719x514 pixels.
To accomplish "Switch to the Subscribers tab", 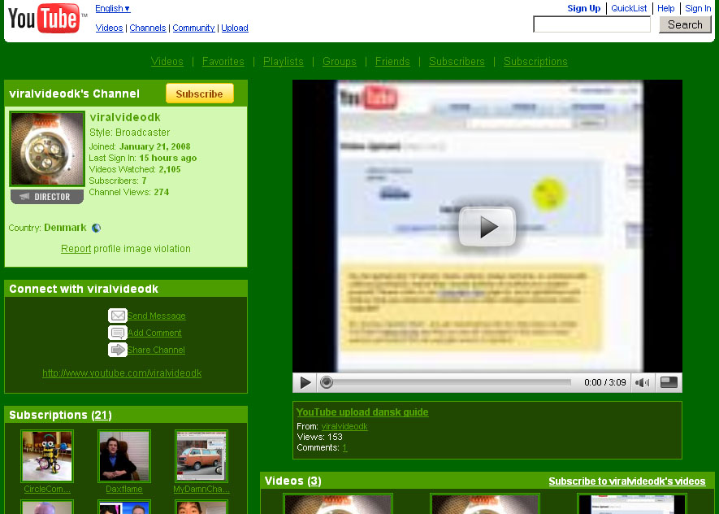I will click(x=457, y=62).
